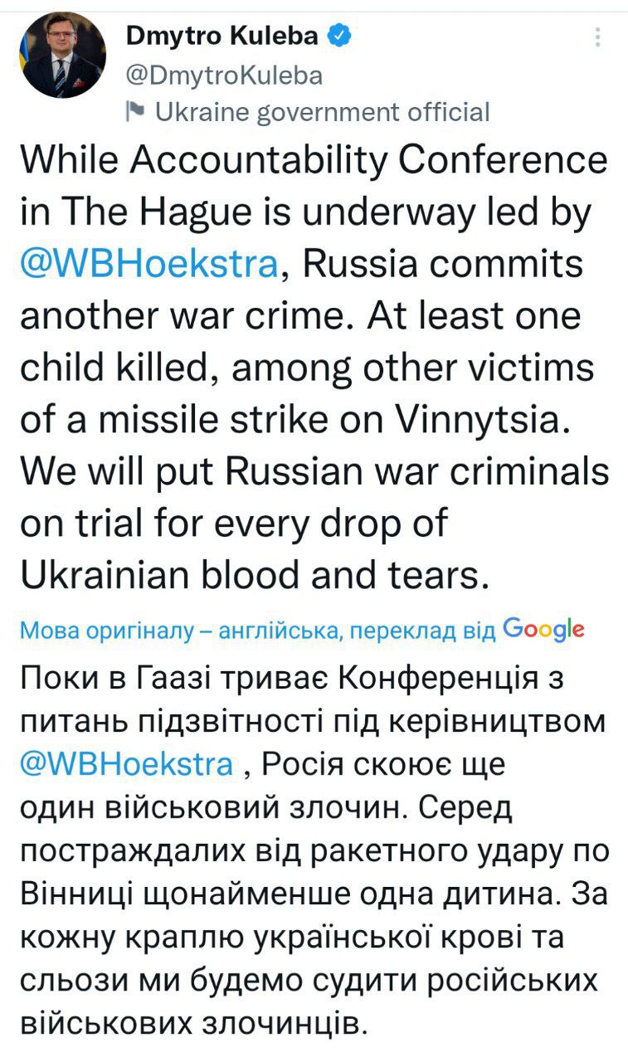Click the line "Ukrainian blood and tears"
Image resolution: width=628 pixels, height=1062 pixels.
pyautogui.click(x=252, y=575)
